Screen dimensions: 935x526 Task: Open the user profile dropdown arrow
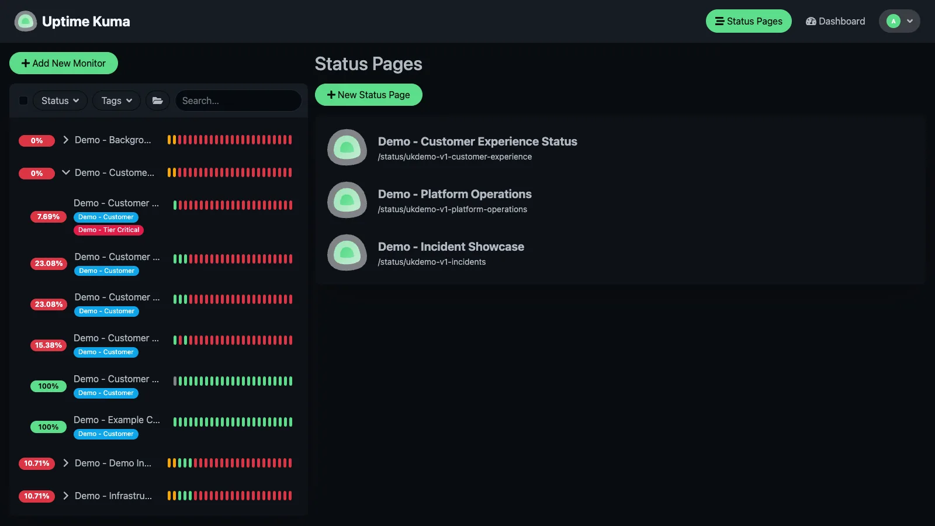pyautogui.click(x=910, y=21)
